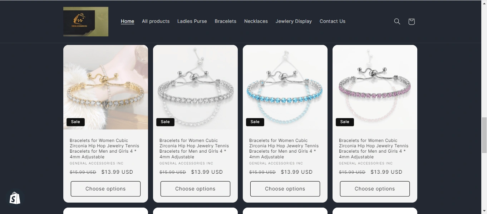This screenshot has height=214, width=487.
Task: View the gold bracelet product image
Action: (x=105, y=87)
